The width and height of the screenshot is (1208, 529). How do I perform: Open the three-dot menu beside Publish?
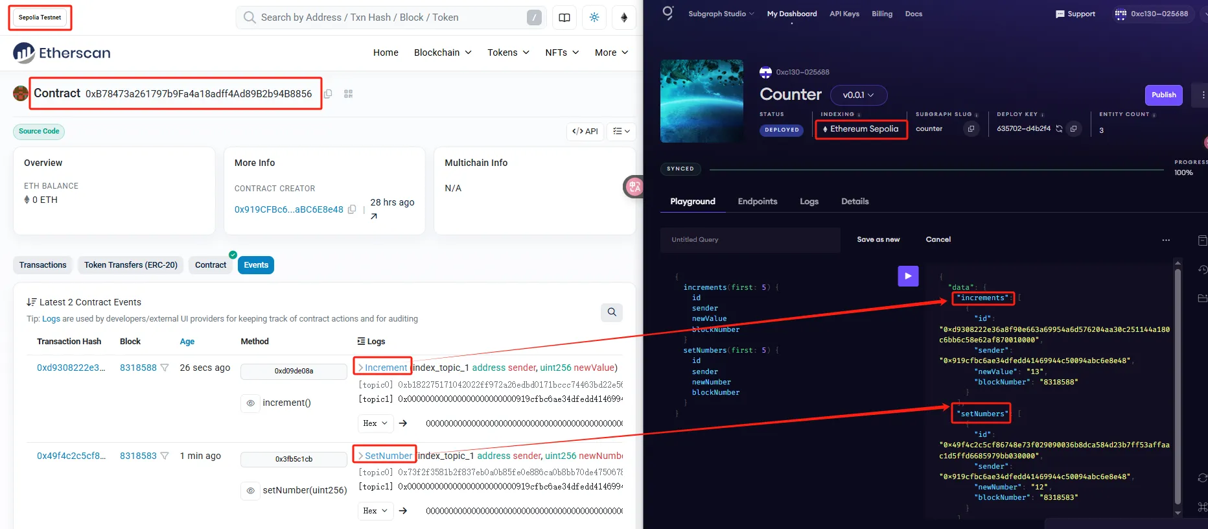click(1203, 95)
